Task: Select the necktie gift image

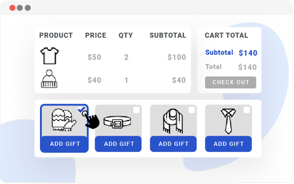Action: 228,121
